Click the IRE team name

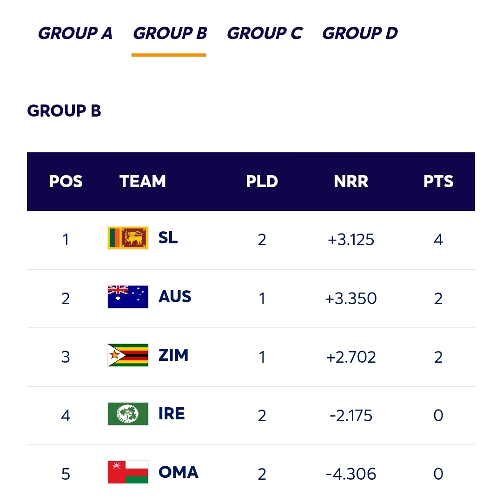172,414
